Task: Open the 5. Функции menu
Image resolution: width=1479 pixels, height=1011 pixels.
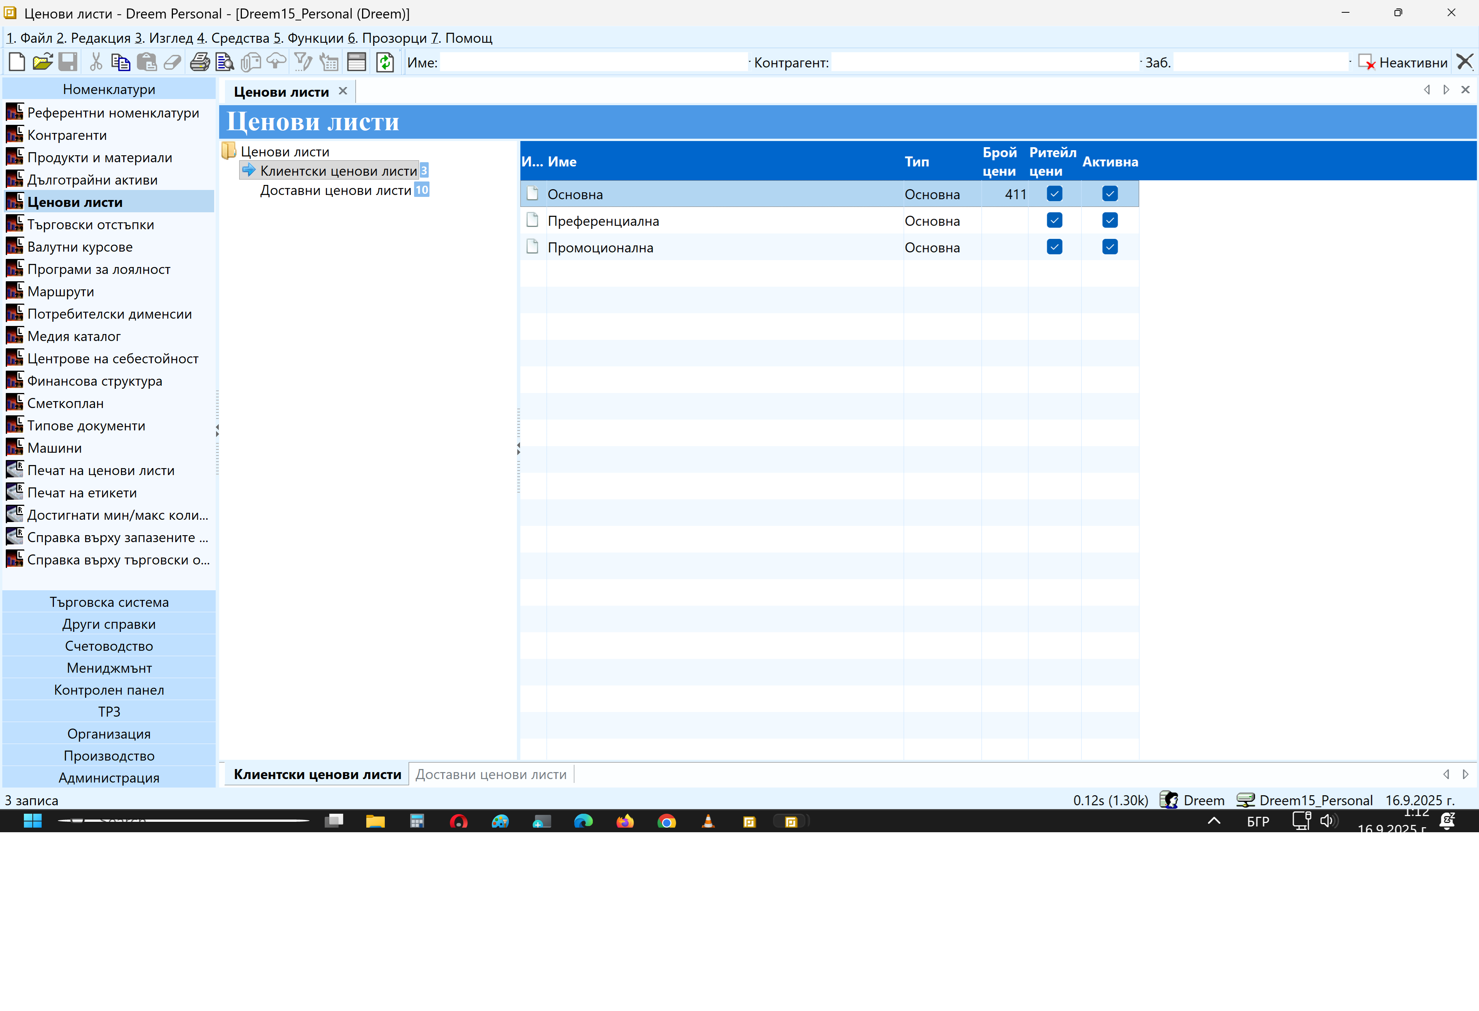Action: 309,38
